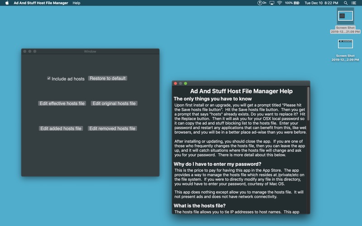Click Edit removed hosts file button
The height and width of the screenshot is (226, 362).
coord(112,128)
